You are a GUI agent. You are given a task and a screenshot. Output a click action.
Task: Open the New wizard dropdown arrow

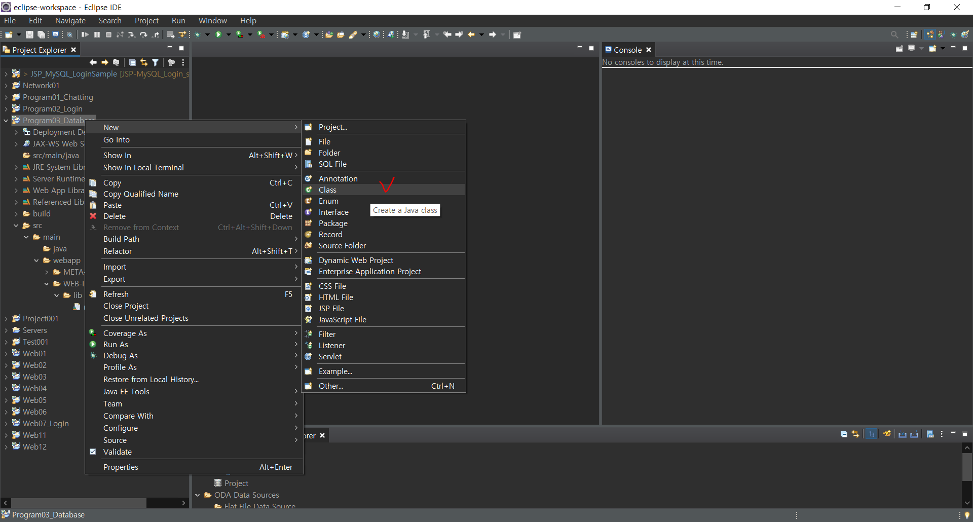coord(19,35)
